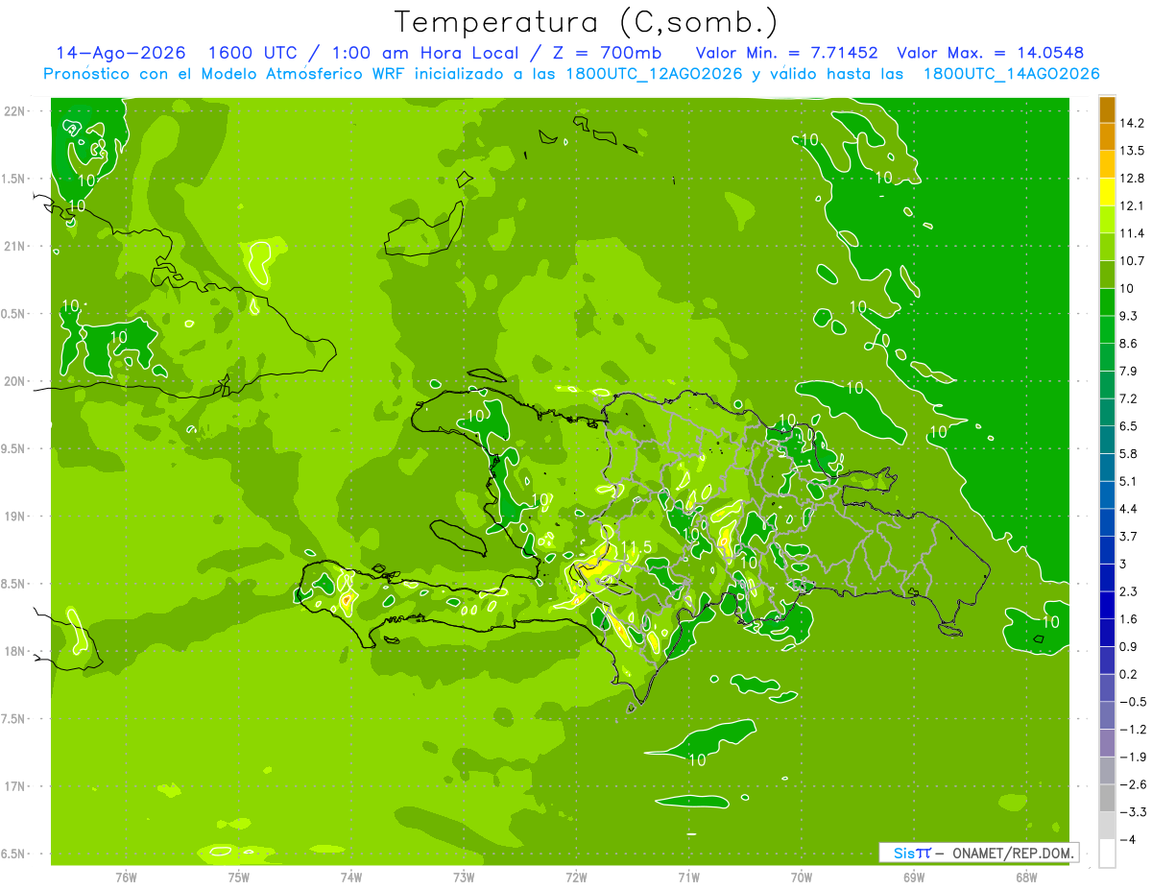Click the '11.5' contour label on map
This screenshot has height=890, width=1152.
[x=635, y=547]
